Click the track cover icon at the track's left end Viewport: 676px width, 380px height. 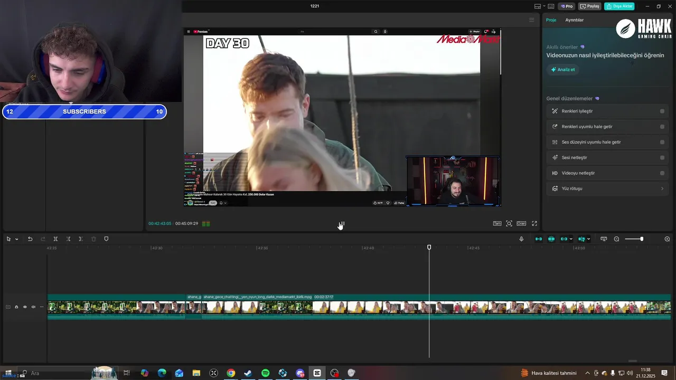tap(8, 307)
